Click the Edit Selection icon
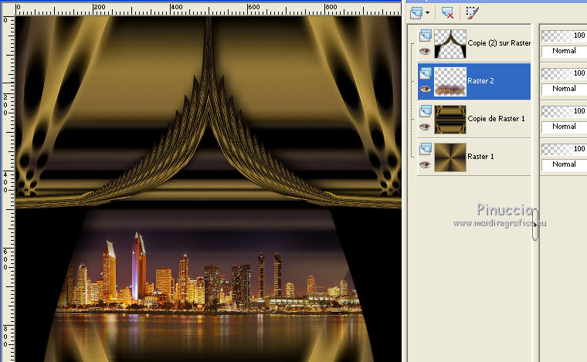Viewport: 587px width, 362px height. click(472, 12)
